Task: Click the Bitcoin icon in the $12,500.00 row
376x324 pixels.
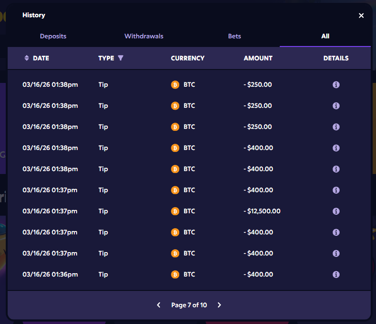Action: click(175, 211)
